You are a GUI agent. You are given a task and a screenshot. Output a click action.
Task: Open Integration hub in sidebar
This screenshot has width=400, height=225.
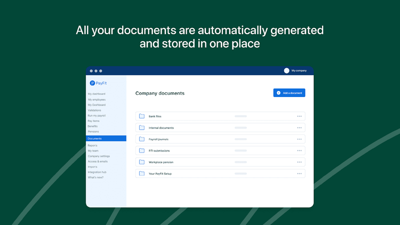97,172
